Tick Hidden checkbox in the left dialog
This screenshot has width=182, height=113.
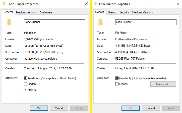pos(25,84)
